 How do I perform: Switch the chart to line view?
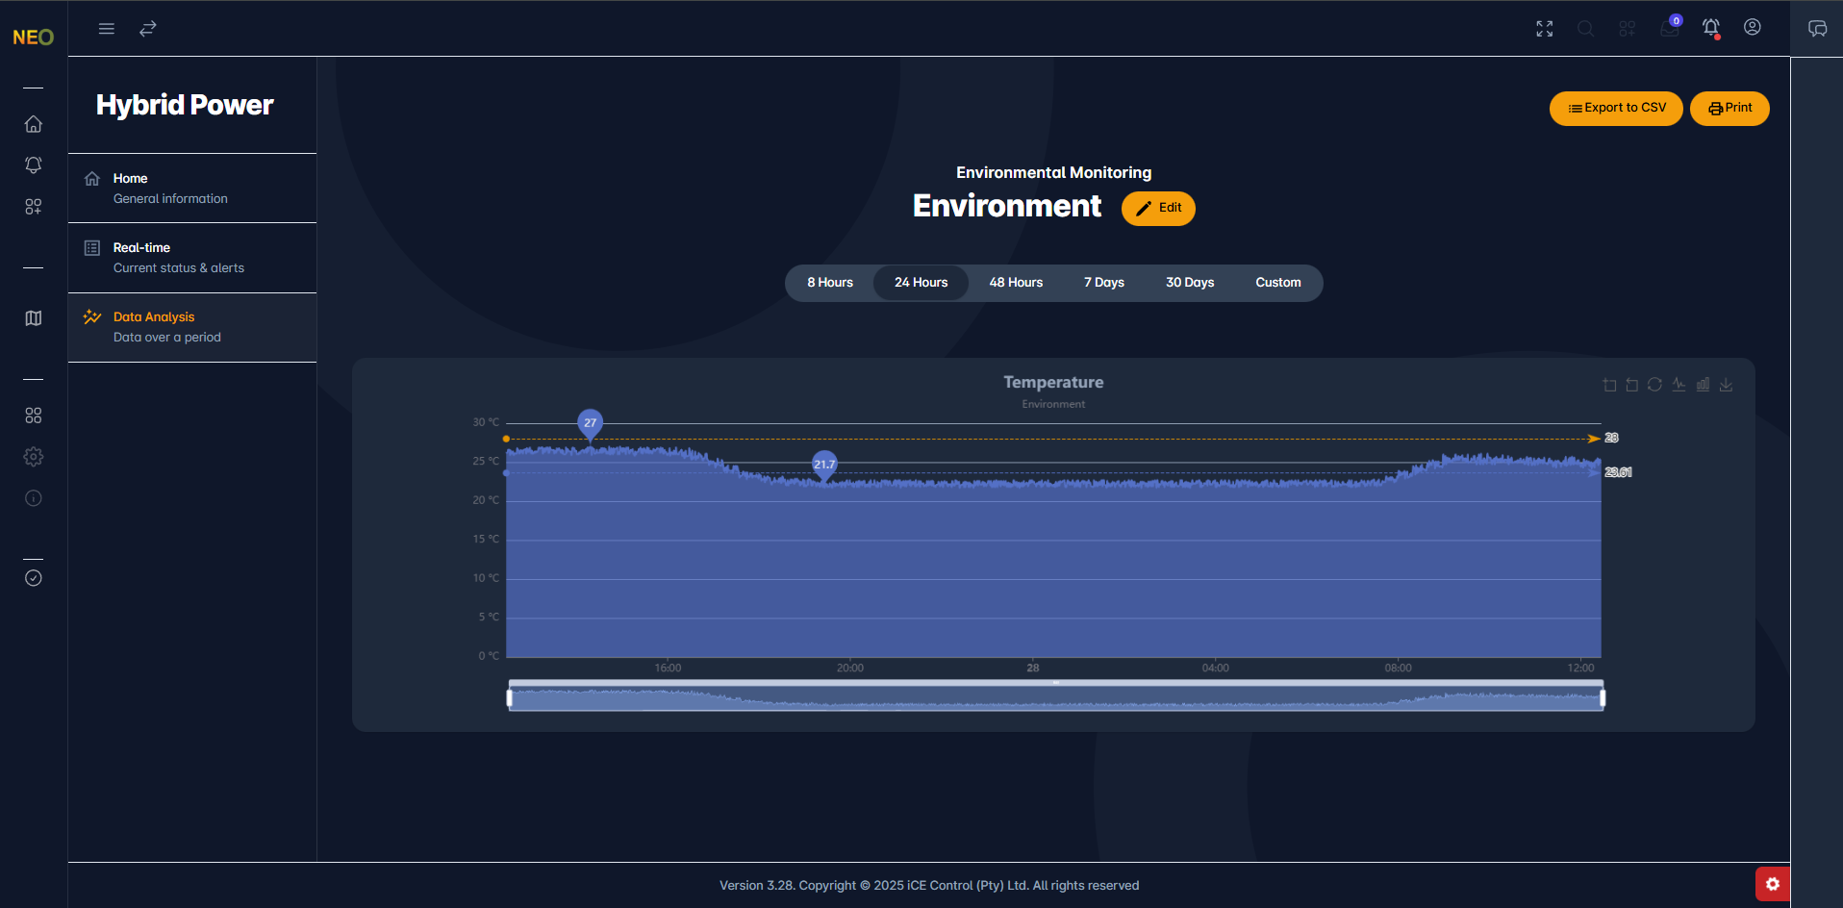pyautogui.click(x=1679, y=385)
